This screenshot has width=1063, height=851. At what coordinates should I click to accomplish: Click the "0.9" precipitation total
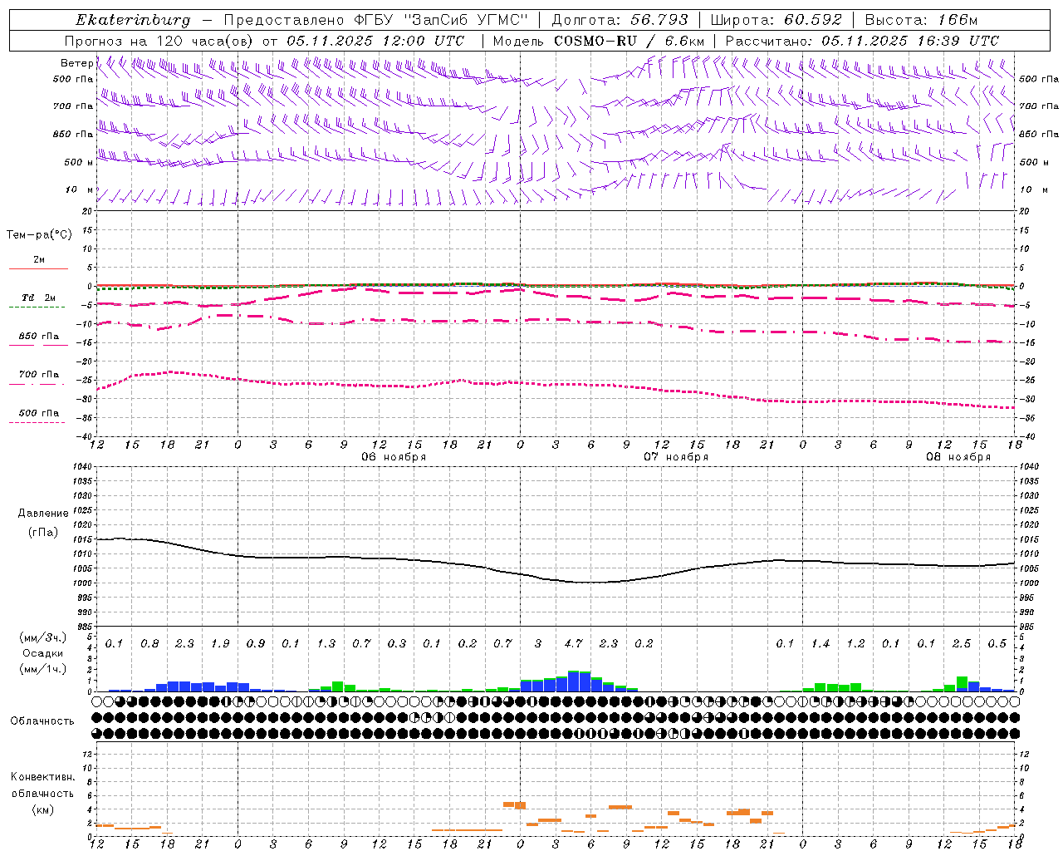pyautogui.click(x=256, y=643)
